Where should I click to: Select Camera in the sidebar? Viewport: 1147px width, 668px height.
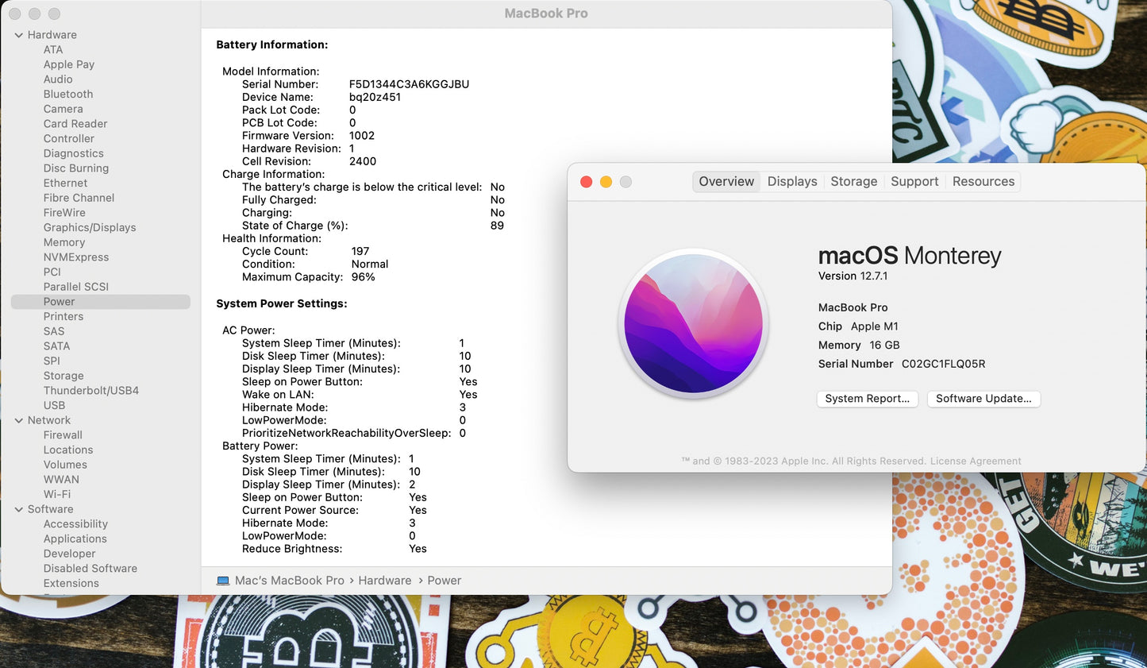click(64, 109)
